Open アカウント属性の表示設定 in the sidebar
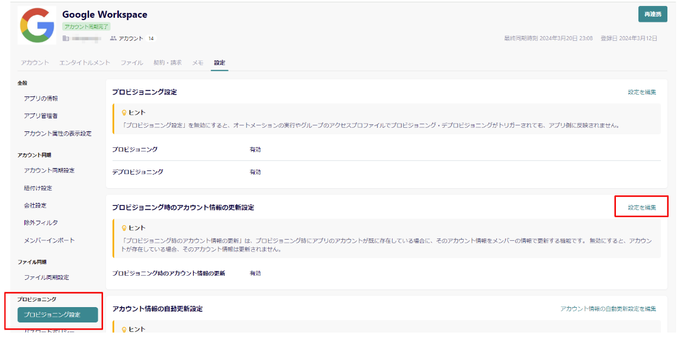The width and height of the screenshot is (684, 342). 57,134
